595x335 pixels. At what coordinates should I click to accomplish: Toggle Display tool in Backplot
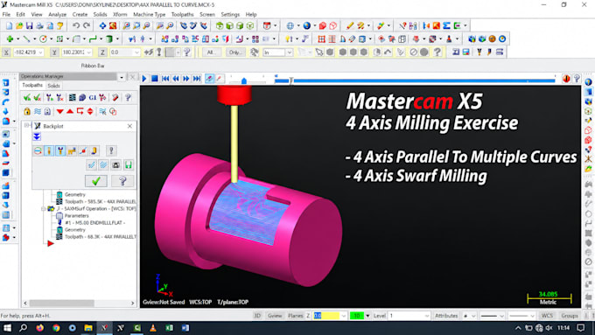(x=49, y=150)
